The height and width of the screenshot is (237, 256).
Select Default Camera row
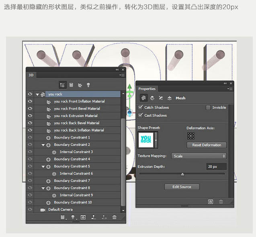point(74,210)
